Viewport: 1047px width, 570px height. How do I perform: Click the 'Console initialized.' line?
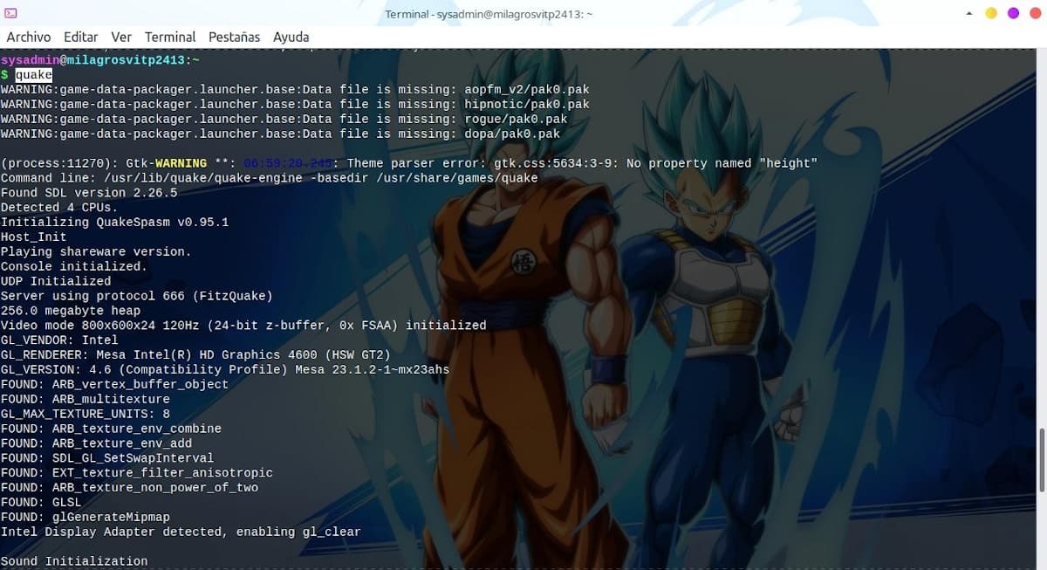pyautogui.click(x=74, y=266)
